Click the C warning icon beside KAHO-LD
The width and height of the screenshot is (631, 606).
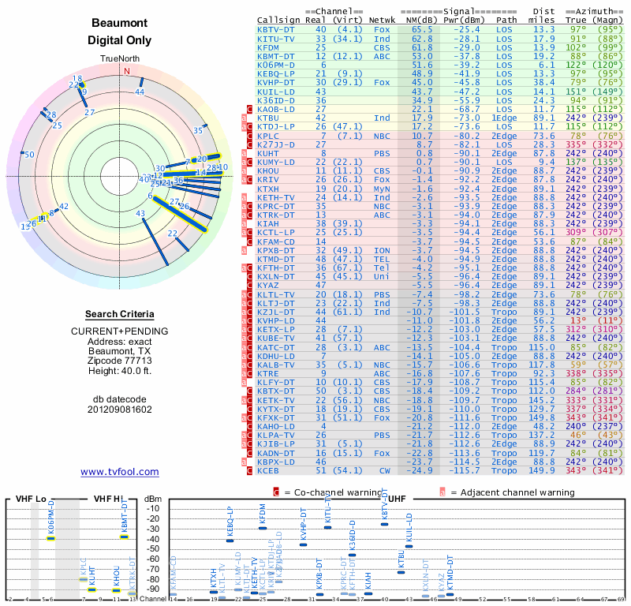tap(249, 426)
